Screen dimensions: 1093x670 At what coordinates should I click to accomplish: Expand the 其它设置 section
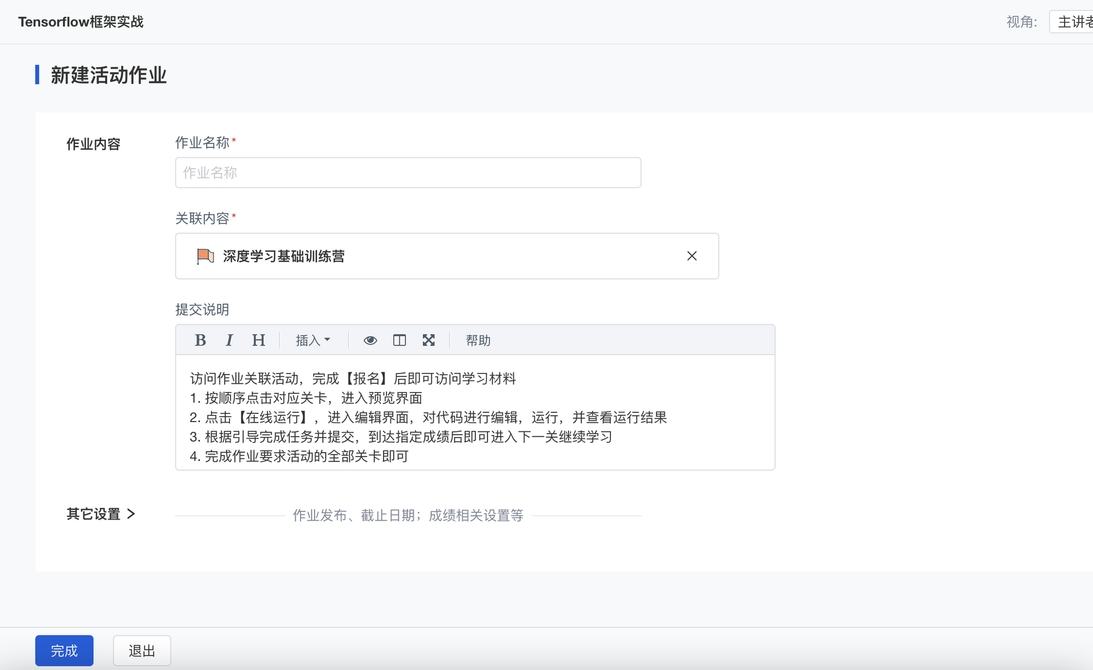tap(101, 514)
